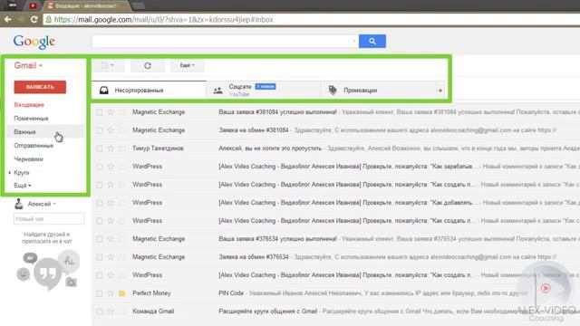Switch to the Несортированные tab
Viewport: 580px width, 326px height.
click(149, 91)
